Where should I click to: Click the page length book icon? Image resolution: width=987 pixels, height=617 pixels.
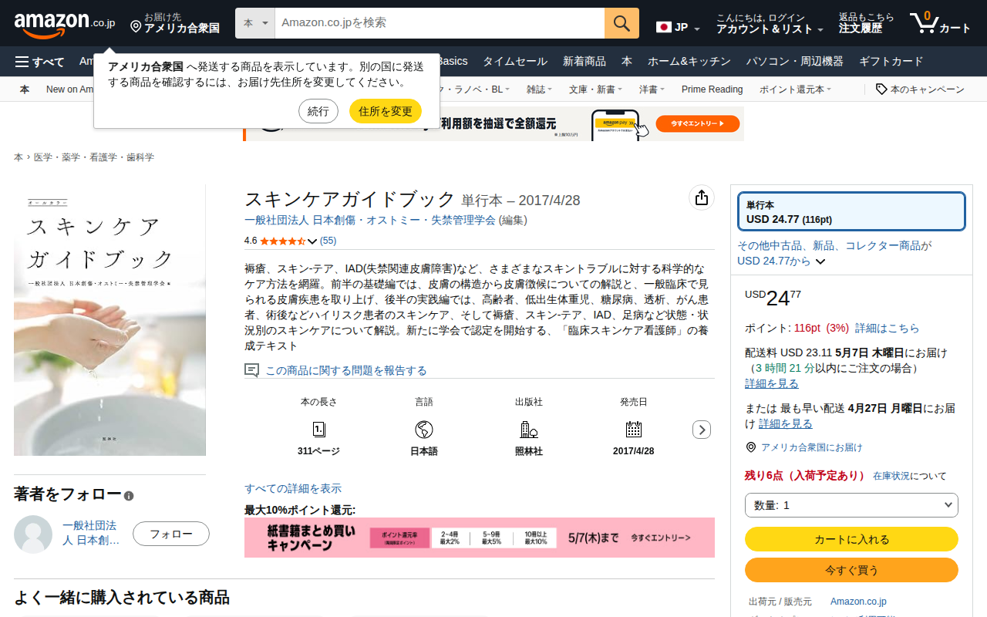coord(319,430)
